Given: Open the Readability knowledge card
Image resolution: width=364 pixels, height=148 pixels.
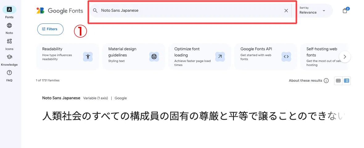Looking at the screenshot, I should (67, 57).
